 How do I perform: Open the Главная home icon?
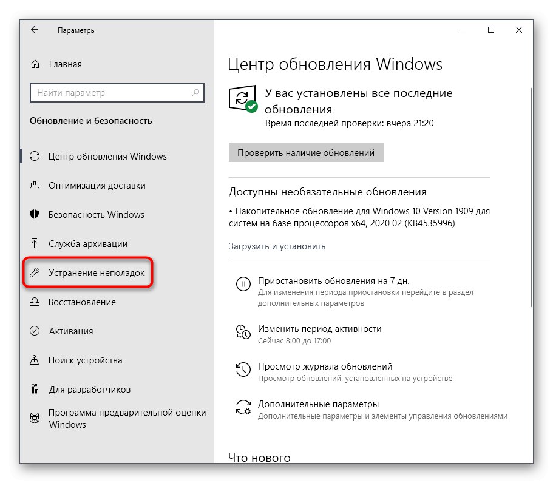(x=35, y=64)
